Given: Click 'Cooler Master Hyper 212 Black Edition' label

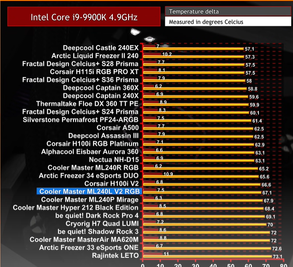Looking at the screenshot, I should [x=76, y=208].
